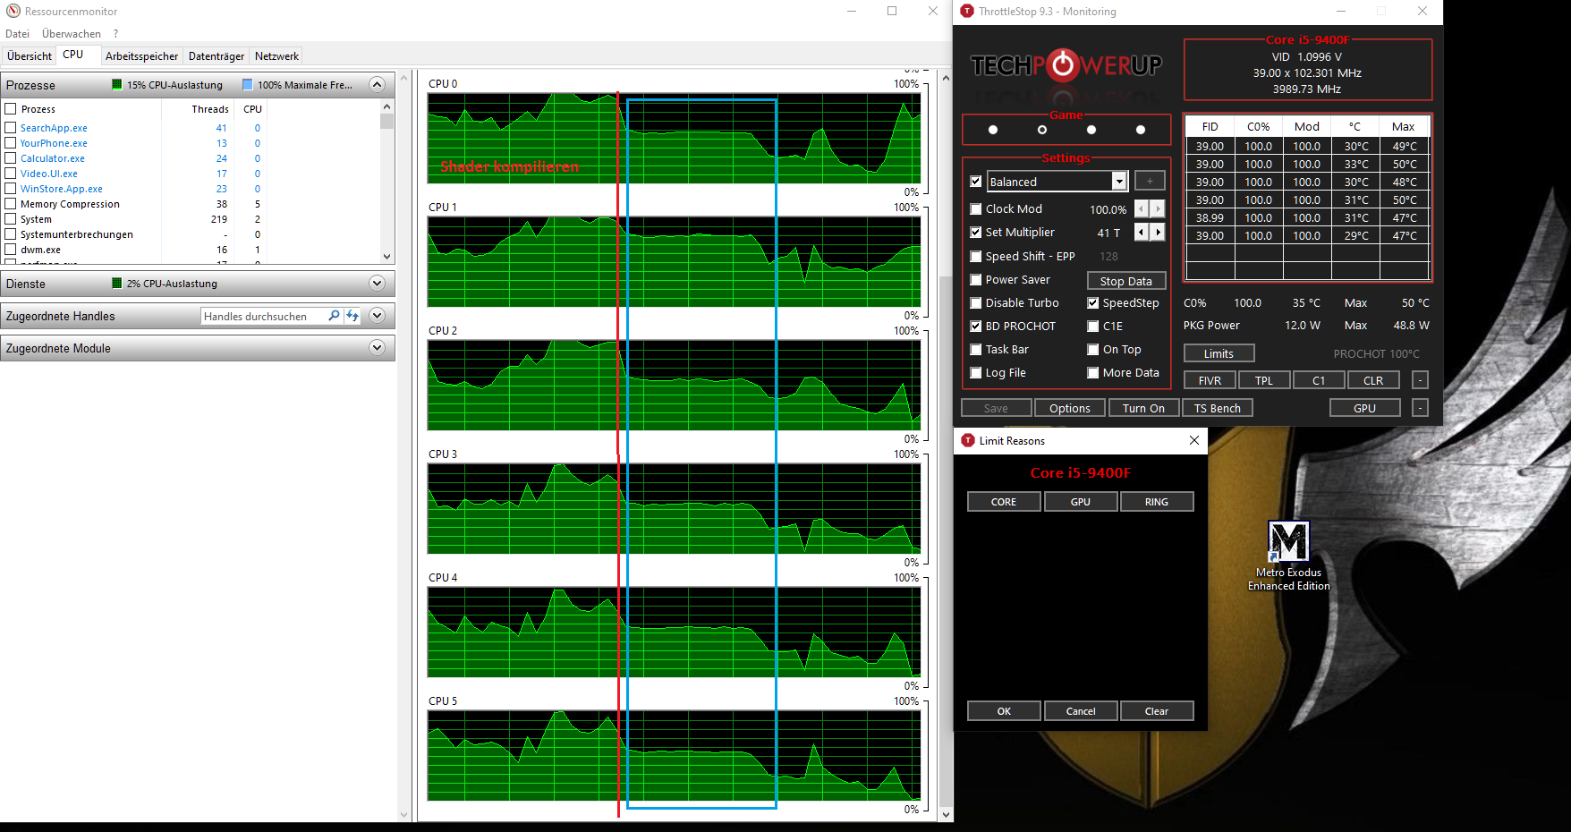Click the TechPowerUp logo in ThrottleStop
Viewport: 1571px width, 832px height.
click(1066, 65)
